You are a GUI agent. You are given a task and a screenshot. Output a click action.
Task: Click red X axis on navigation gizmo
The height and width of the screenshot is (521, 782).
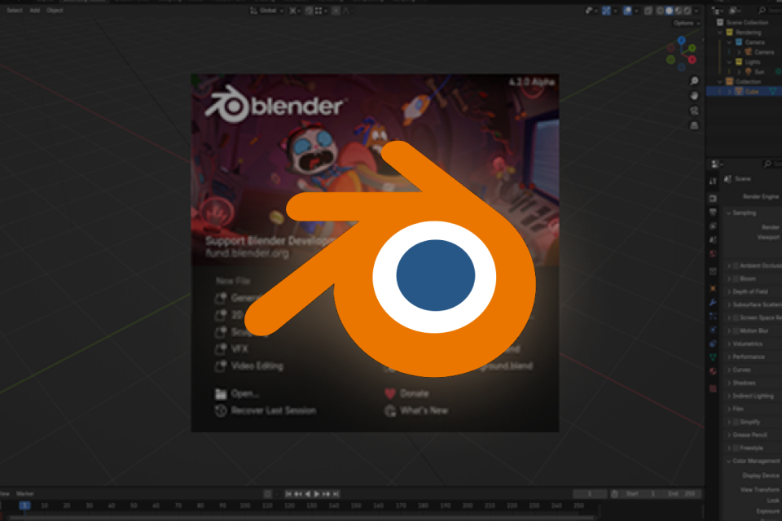tap(692, 59)
